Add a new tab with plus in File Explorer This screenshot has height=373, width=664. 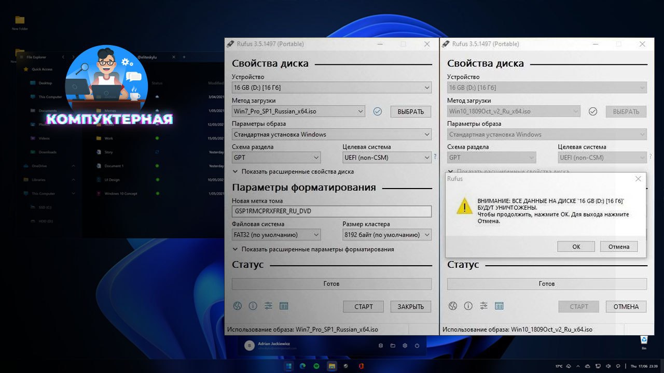tap(185, 56)
